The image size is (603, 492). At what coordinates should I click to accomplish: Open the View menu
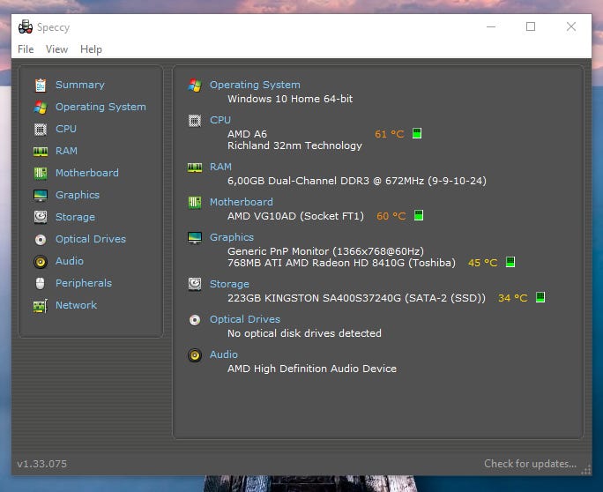click(x=56, y=49)
